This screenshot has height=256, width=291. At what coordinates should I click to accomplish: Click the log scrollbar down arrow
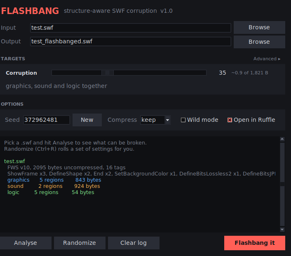[x=282, y=230]
